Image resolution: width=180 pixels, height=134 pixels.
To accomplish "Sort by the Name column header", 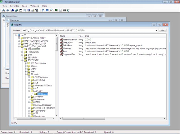I will (69, 36).
